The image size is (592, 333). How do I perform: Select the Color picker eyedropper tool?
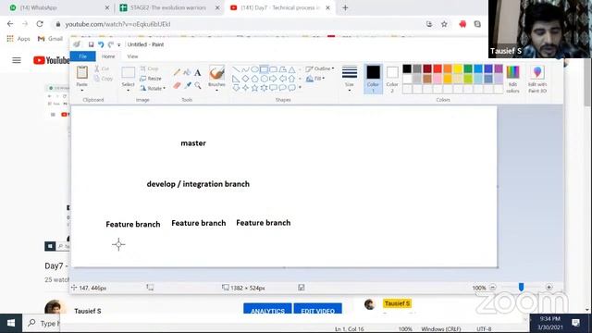click(187, 86)
